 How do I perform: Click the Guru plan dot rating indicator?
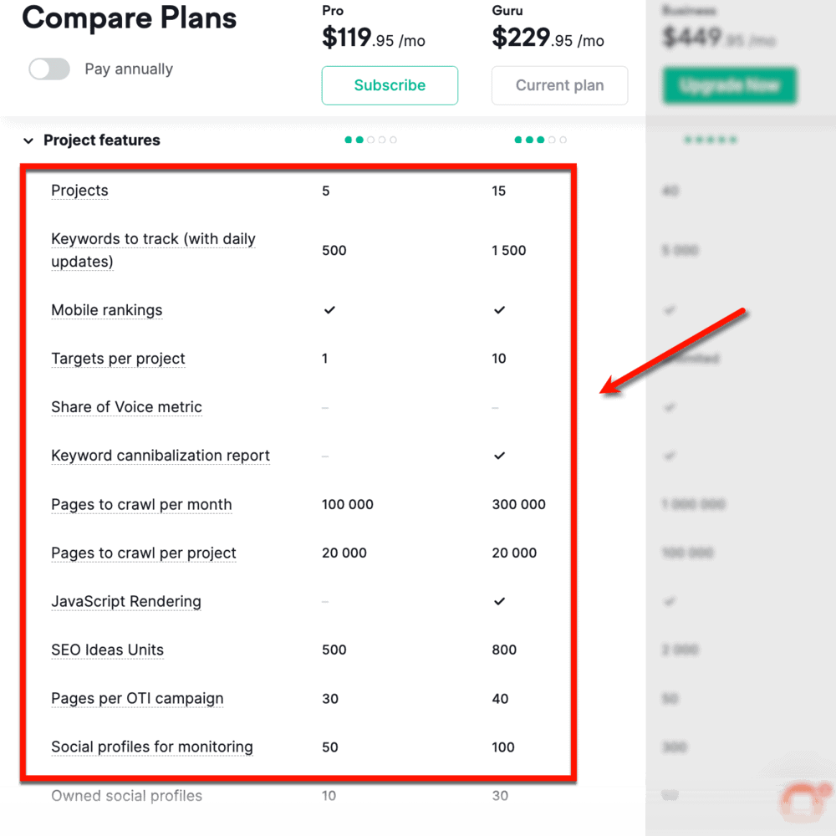[540, 140]
